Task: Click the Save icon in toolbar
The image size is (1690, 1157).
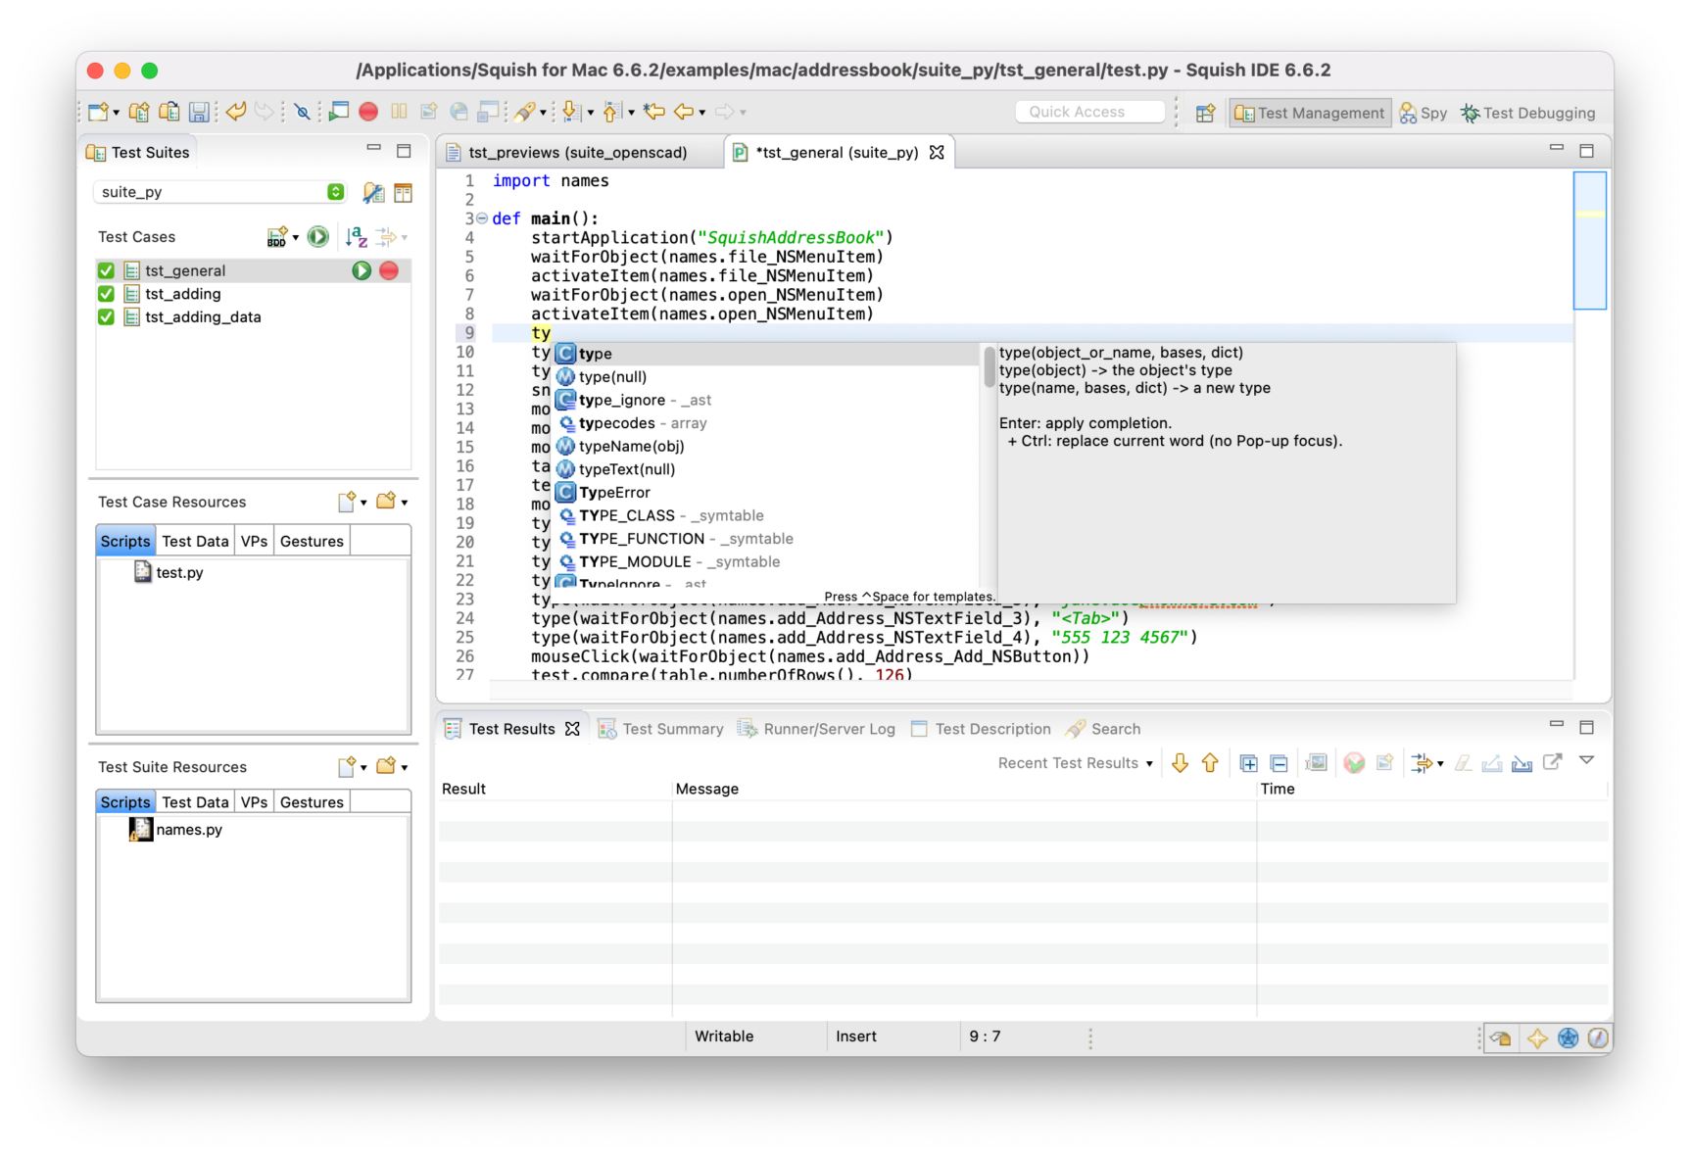Action: 199,112
